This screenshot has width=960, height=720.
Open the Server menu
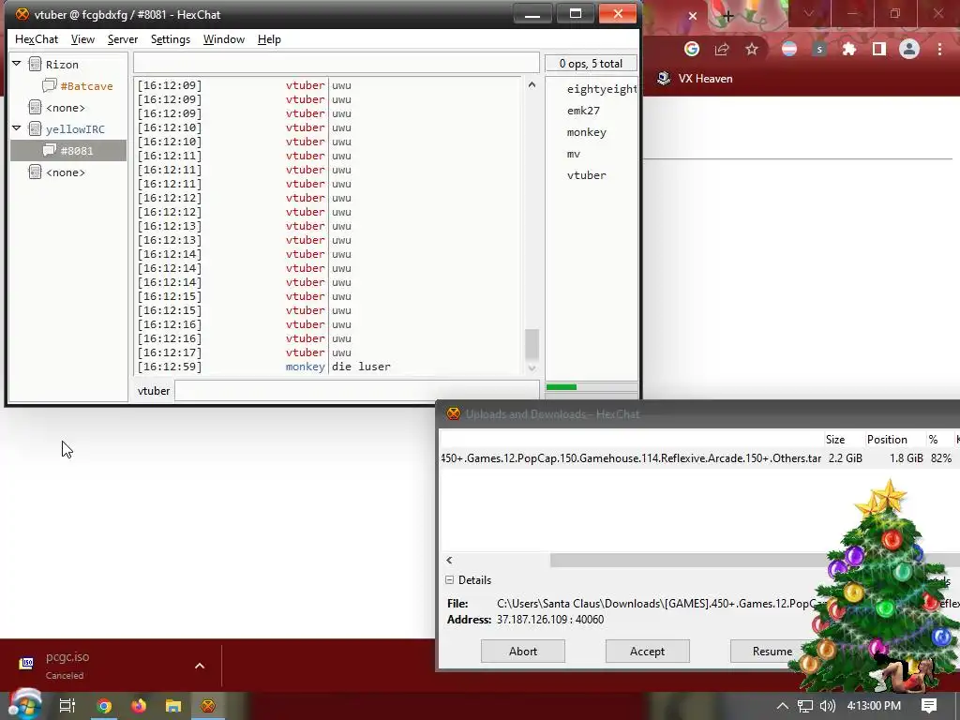pos(123,39)
